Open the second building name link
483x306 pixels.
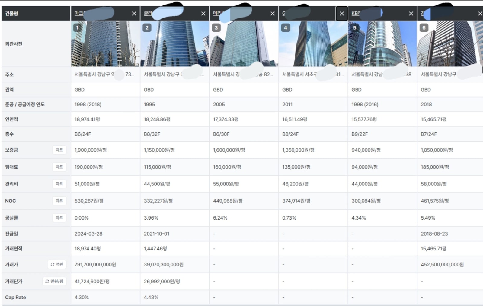point(148,13)
